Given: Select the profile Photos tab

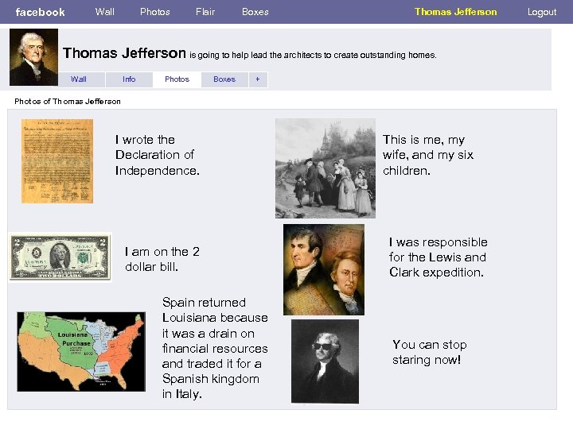Looking at the screenshot, I should [x=177, y=79].
